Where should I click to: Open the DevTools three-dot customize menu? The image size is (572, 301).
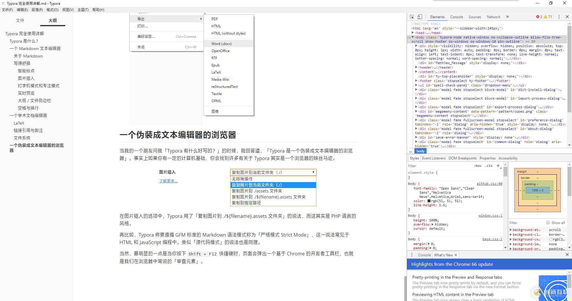[x=559, y=17]
